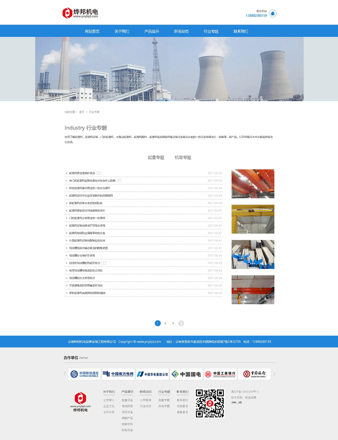Click the 中国工商银行 partner logo
This screenshot has width=338, height=440.
(220, 374)
